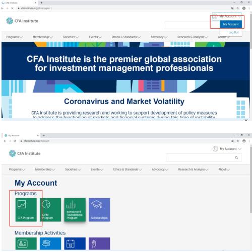
Task: Click the blue My Account dropdown entry
Action: click(x=231, y=24)
